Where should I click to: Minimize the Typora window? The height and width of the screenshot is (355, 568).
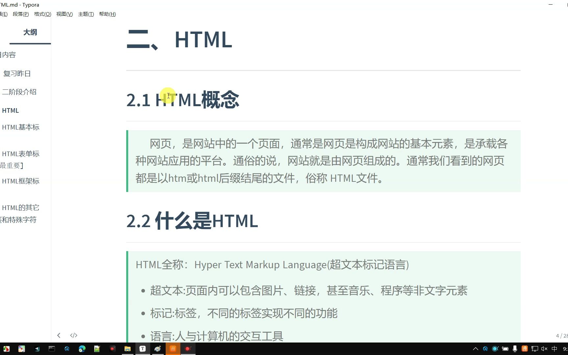coord(551,5)
